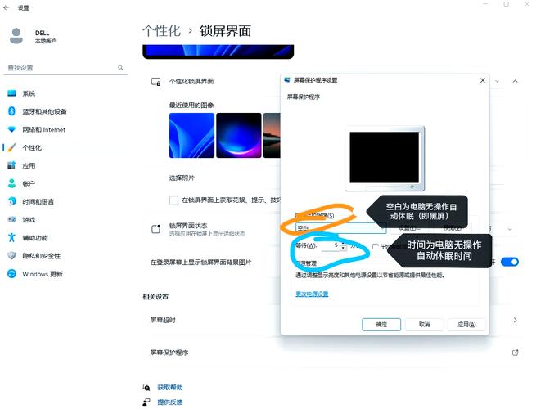Open the 获取帮助 link
This screenshot has height=409, width=536.
[x=170, y=387]
